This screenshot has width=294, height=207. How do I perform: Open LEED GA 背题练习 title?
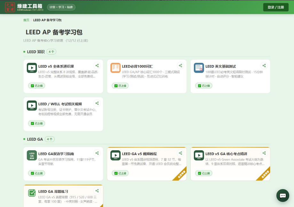click(x=53, y=191)
